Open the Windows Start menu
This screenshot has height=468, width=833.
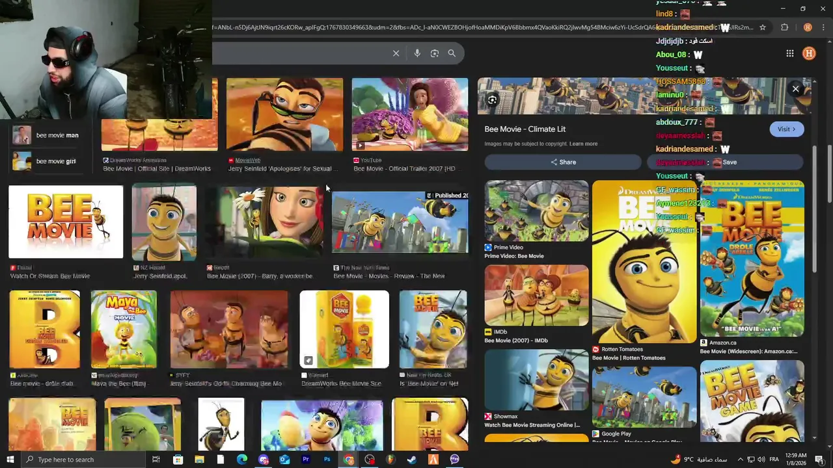point(10,460)
